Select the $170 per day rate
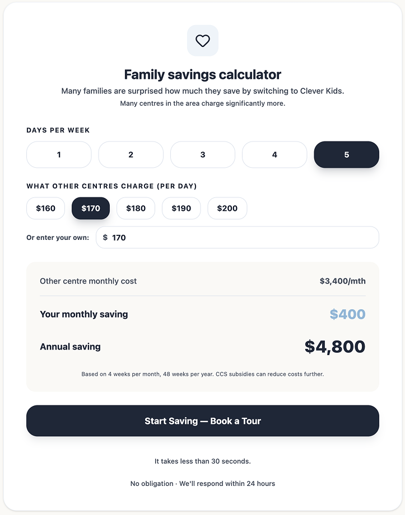The width and height of the screenshot is (405, 515). 91,209
